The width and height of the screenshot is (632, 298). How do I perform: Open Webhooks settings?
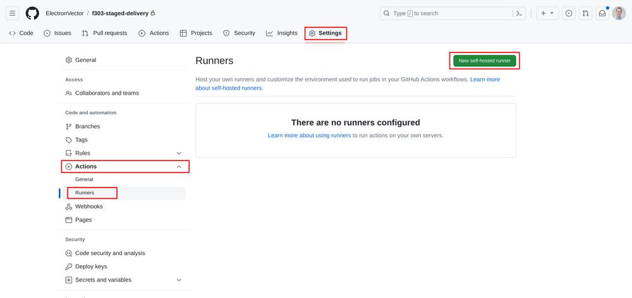[x=123, y=206]
